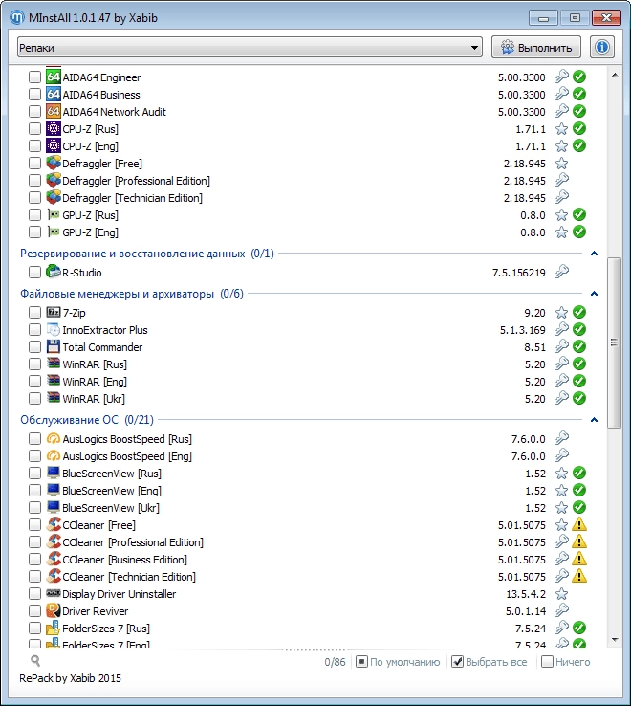Click the 'GPU-Z [Rus]' row label

(x=91, y=215)
